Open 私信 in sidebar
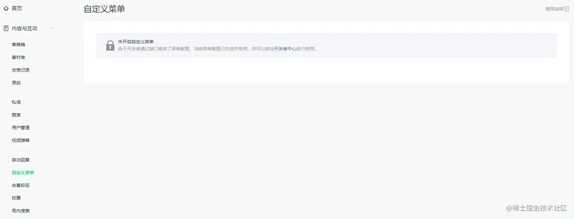Screen dimensions: 574x219 16,102
